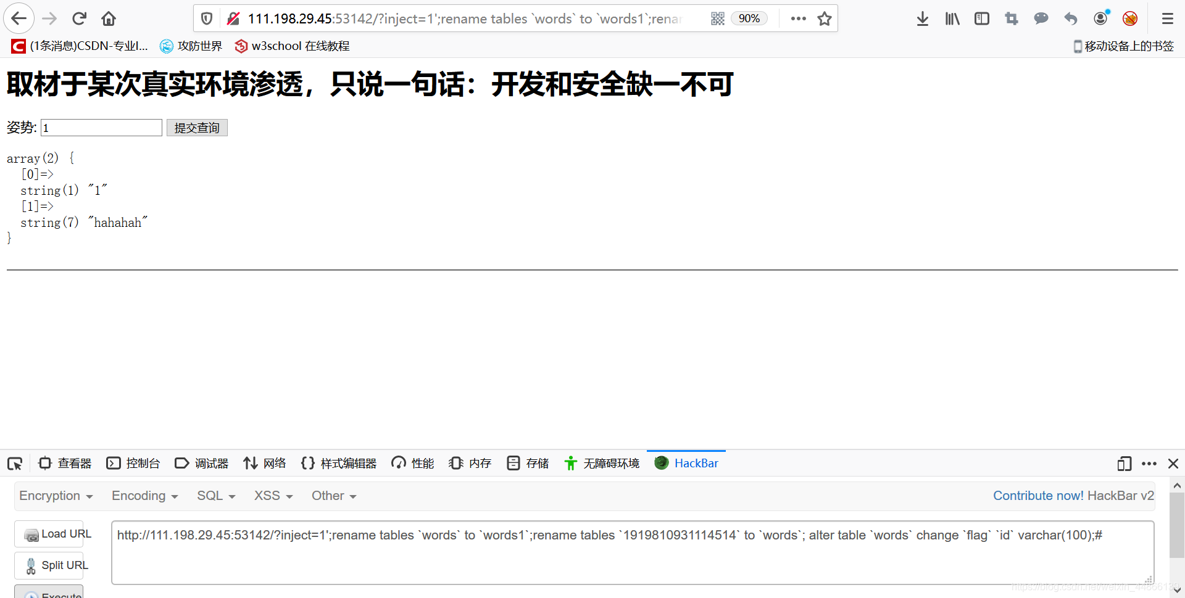This screenshot has height=598, width=1185.
Task: Open the 攻防世界 bookmark
Action: coord(191,46)
